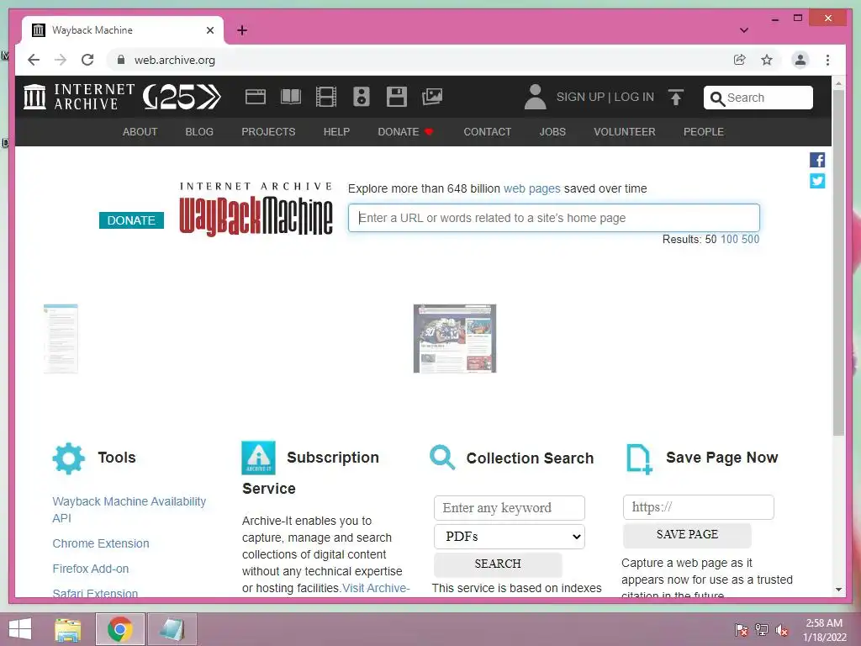Expand the PDFs collection dropdown
Viewport: 861px width, 646px height.
click(509, 537)
